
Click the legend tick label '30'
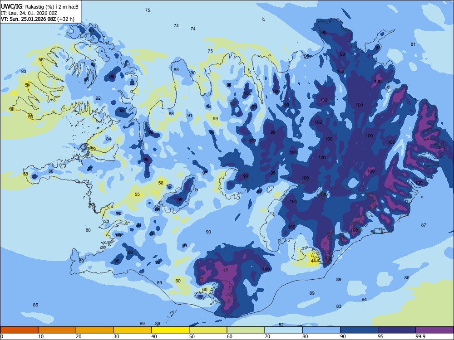[116, 336]
